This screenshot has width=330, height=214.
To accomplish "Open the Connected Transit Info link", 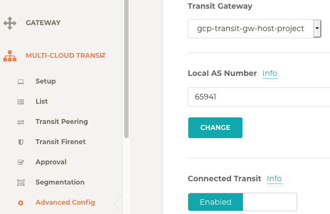I will point(274,179).
